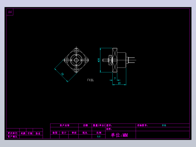Click the 日期 cell in revision table

tap(30, 133)
